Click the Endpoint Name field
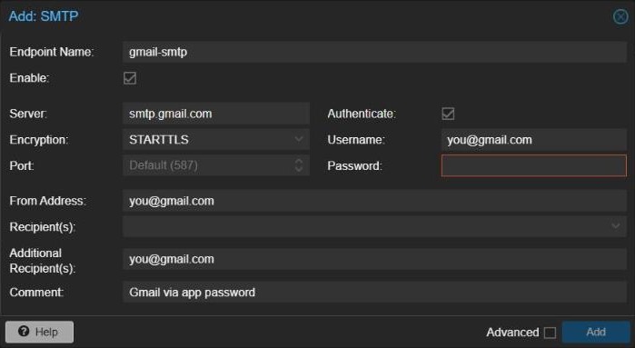The width and height of the screenshot is (635, 348). click(x=374, y=52)
